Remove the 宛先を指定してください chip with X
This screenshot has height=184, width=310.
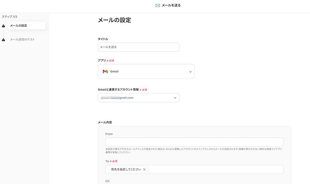point(144,169)
